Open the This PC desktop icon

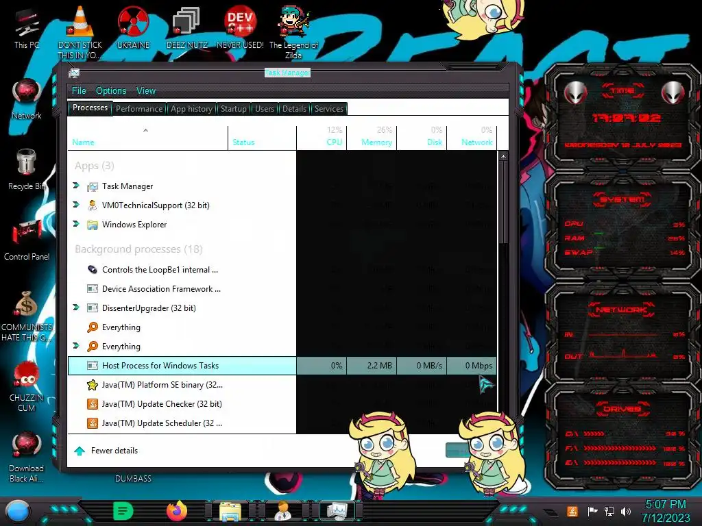coord(27,27)
